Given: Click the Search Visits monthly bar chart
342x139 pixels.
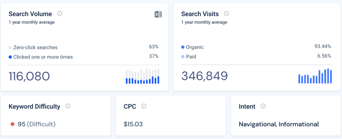Looking at the screenshot, I should (x=315, y=76).
